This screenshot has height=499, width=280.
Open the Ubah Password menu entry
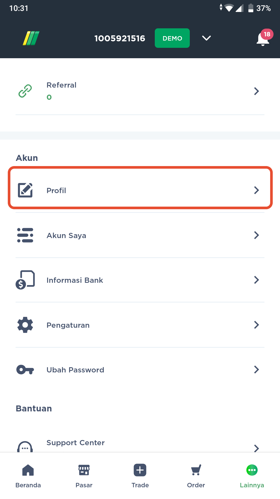(x=140, y=370)
